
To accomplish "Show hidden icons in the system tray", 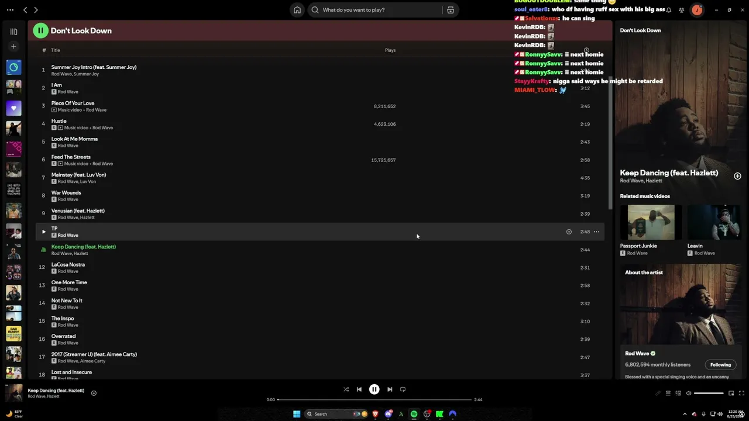I will coord(685,414).
